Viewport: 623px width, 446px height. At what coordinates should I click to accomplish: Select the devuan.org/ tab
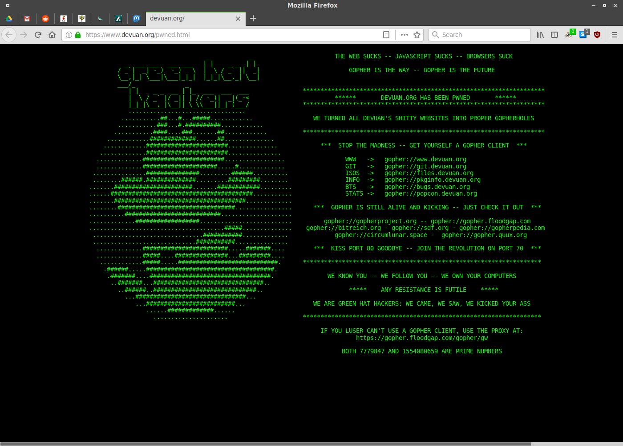(195, 19)
